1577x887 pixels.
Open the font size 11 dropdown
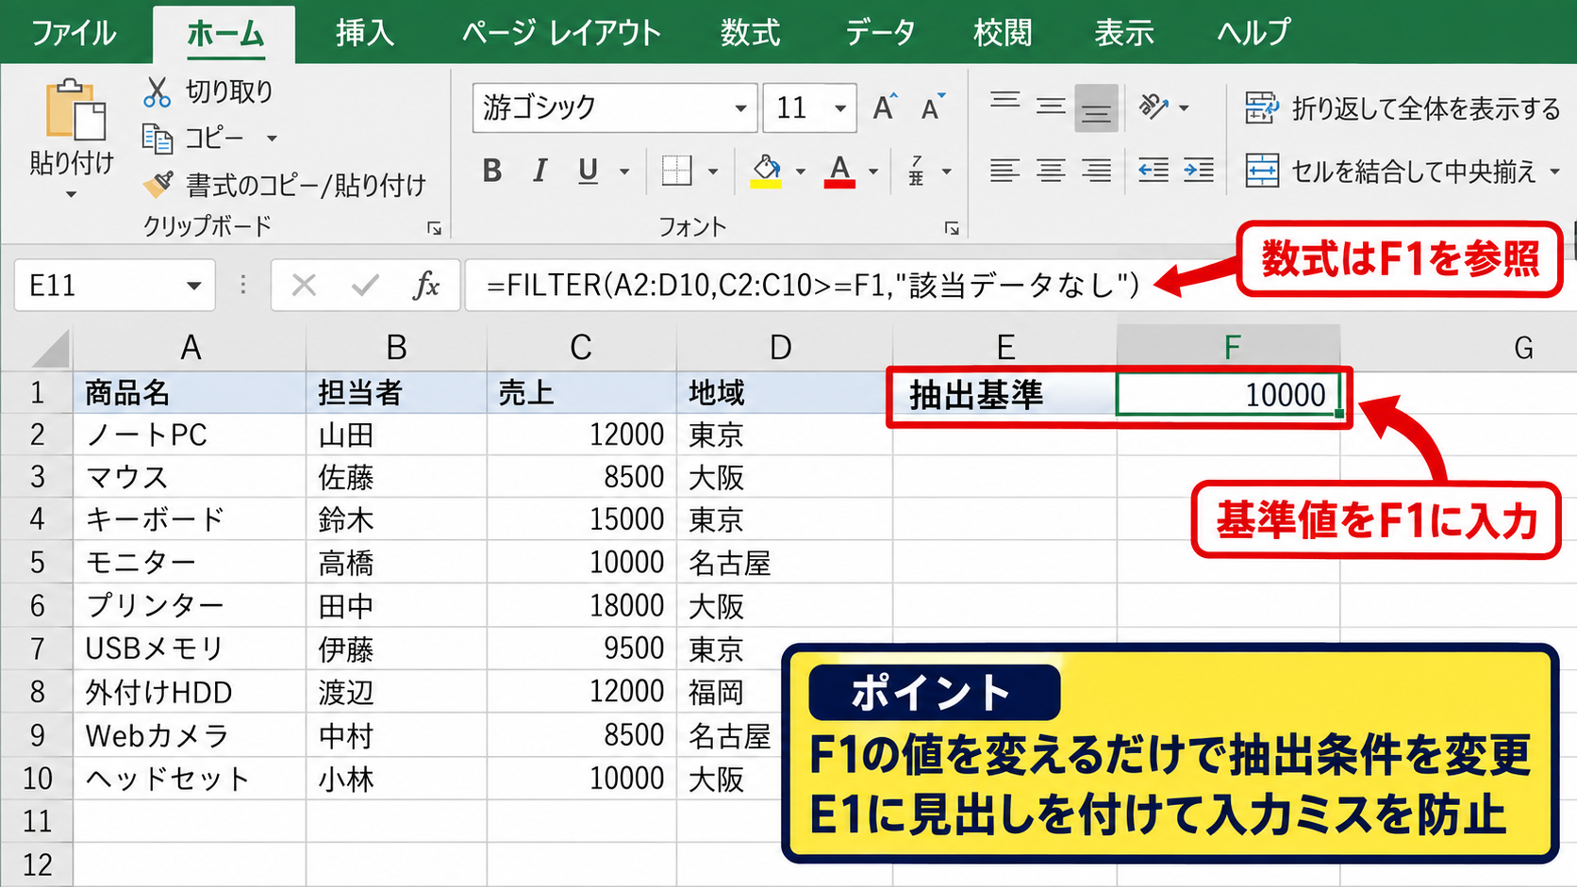pos(839,108)
